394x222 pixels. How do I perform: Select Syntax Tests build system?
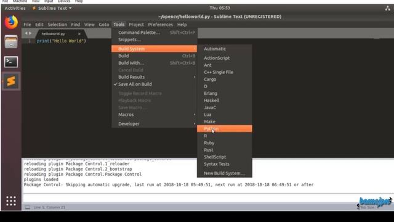tap(224, 164)
